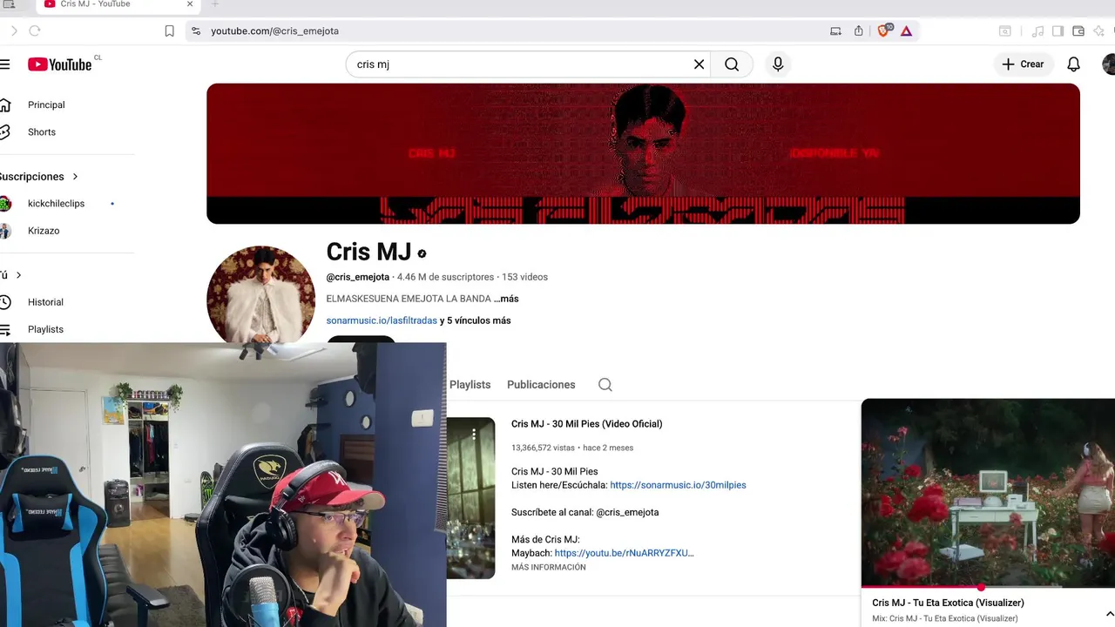Search within channel magnifier icon
This screenshot has height=627, width=1115.
tap(605, 385)
